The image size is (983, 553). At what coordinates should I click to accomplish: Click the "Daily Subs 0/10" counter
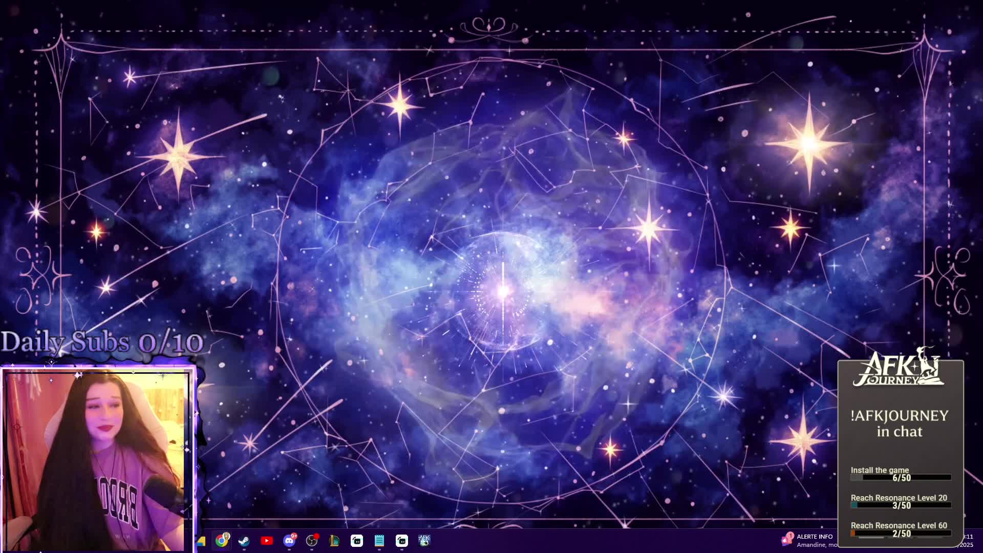tap(102, 342)
